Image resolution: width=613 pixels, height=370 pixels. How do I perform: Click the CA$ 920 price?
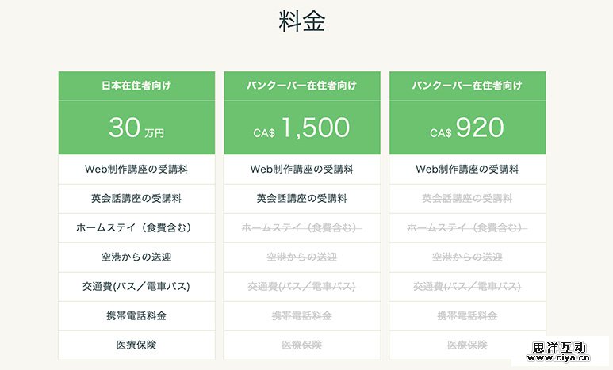coord(468,128)
